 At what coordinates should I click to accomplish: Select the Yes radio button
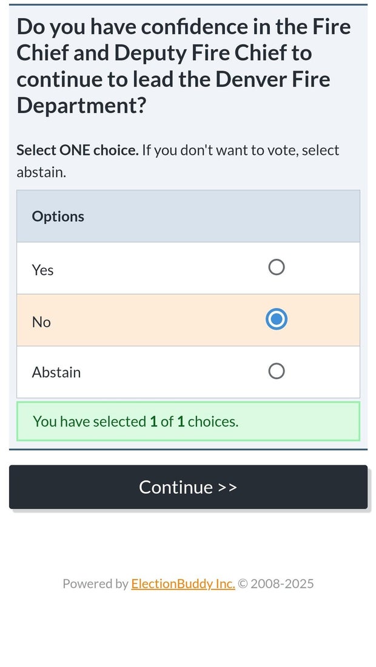coord(276,267)
